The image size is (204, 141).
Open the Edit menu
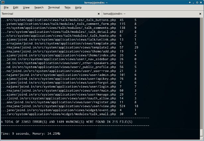click(x=16, y=8)
